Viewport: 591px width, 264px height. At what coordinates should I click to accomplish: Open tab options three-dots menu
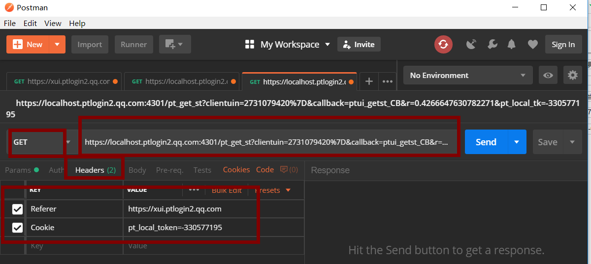(x=388, y=81)
